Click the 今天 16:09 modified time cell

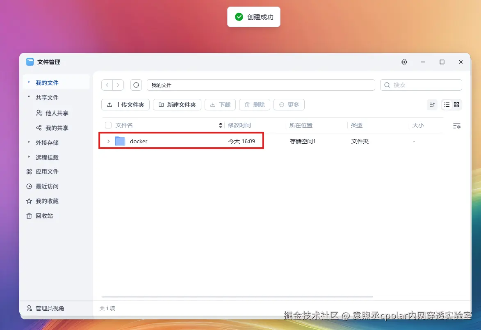(242, 141)
